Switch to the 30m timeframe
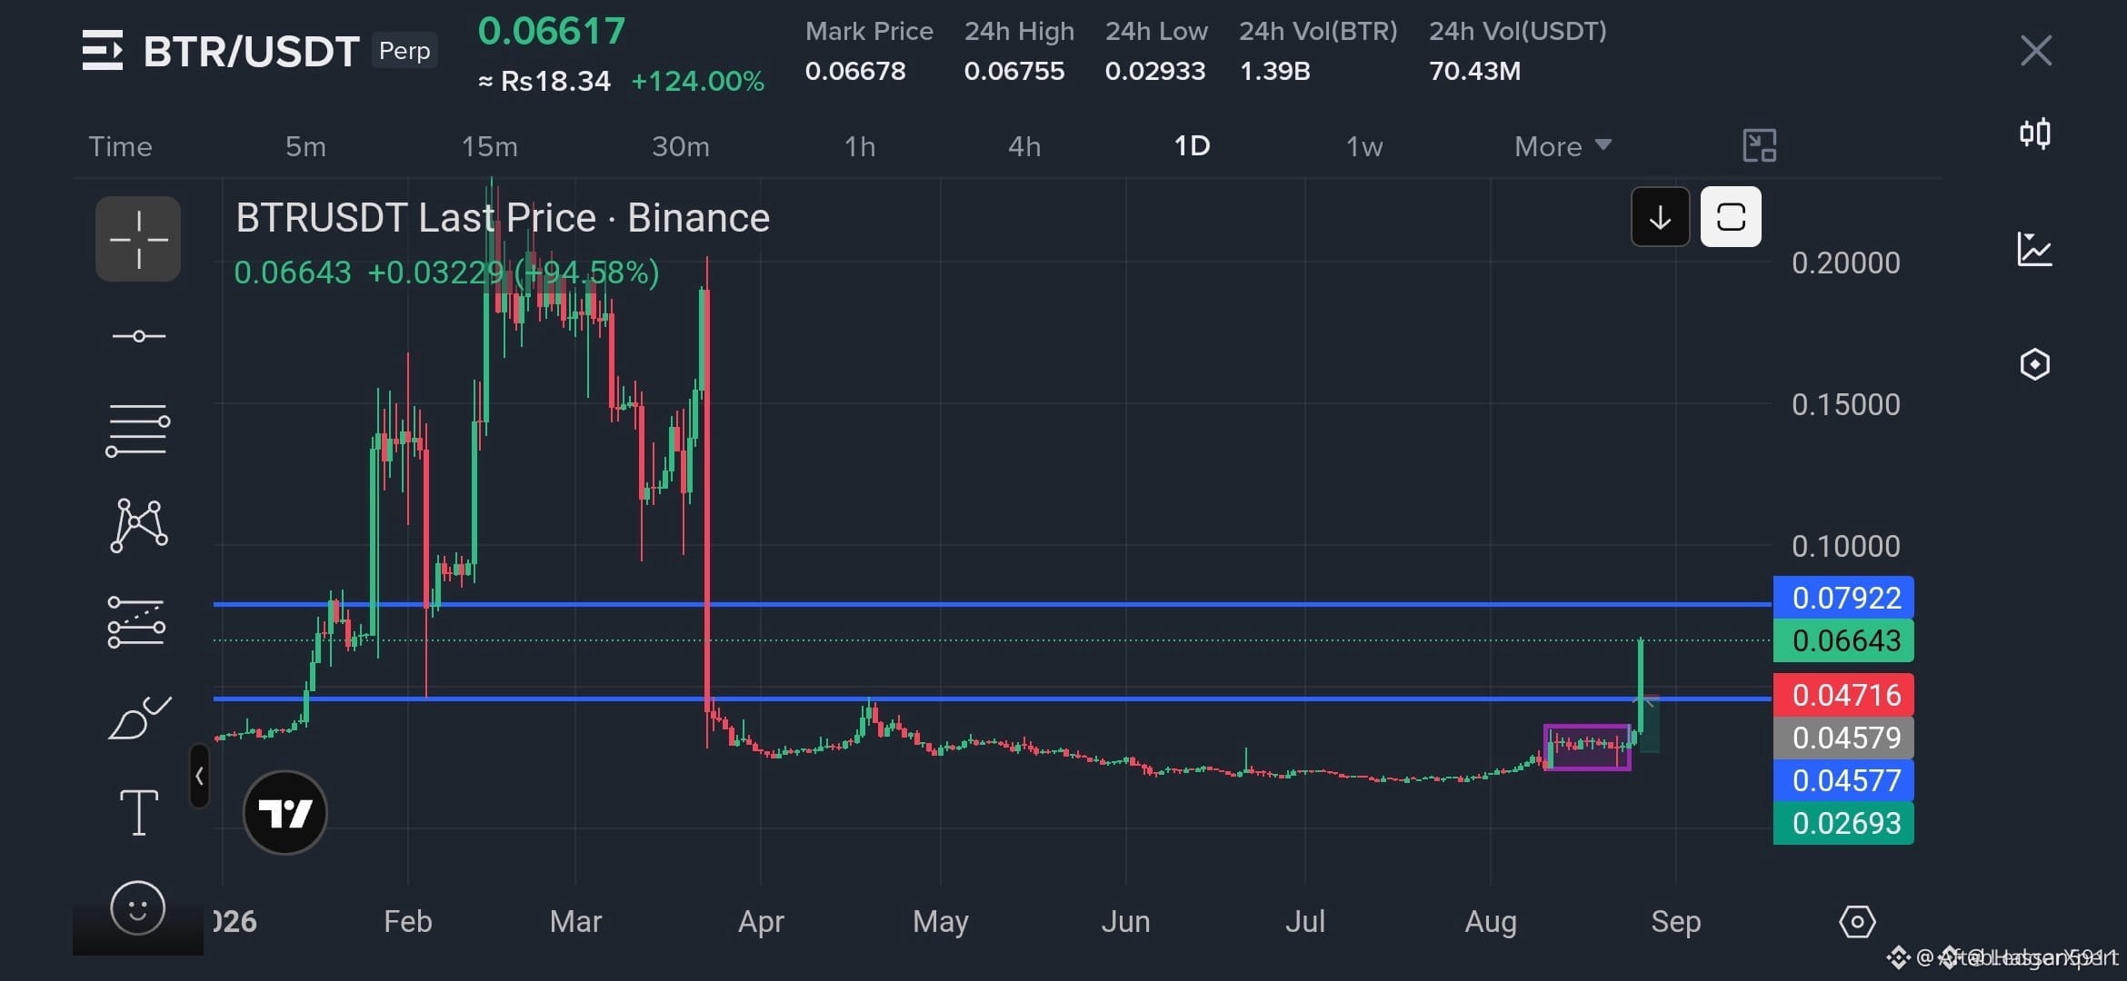Image resolution: width=2127 pixels, height=981 pixels. pos(680,146)
